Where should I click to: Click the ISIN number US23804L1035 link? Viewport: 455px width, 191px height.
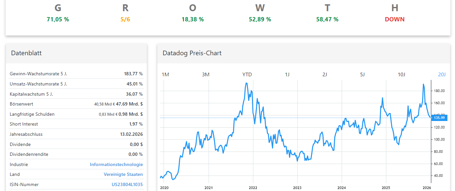(x=127, y=185)
